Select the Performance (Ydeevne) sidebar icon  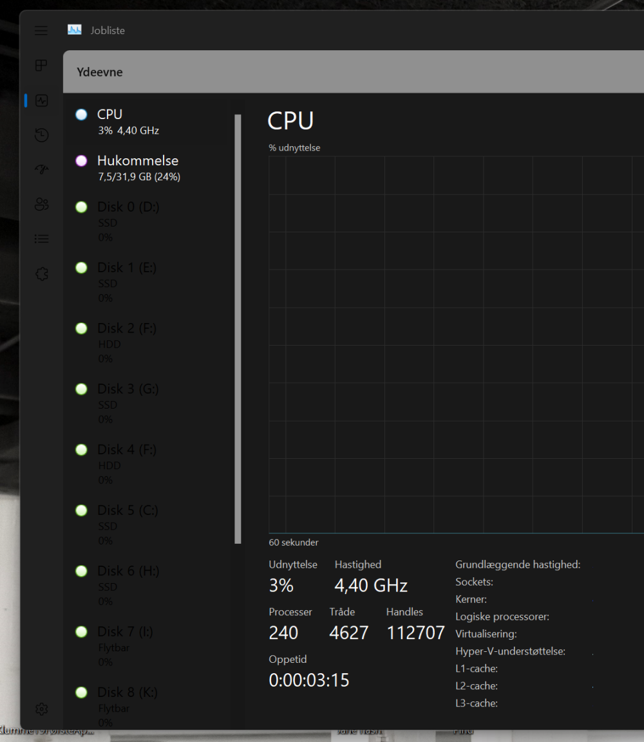click(x=41, y=100)
